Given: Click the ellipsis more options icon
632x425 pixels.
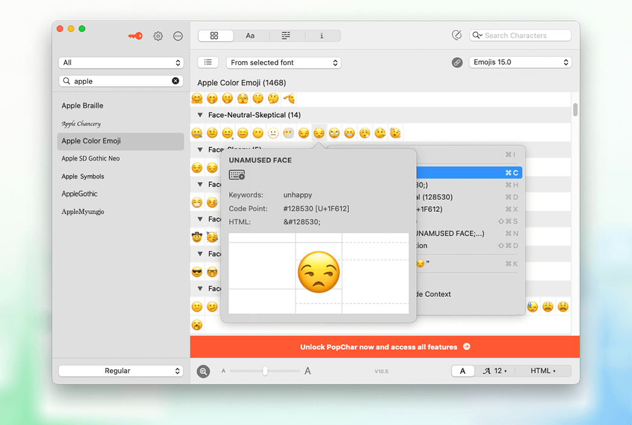Looking at the screenshot, I should (178, 36).
